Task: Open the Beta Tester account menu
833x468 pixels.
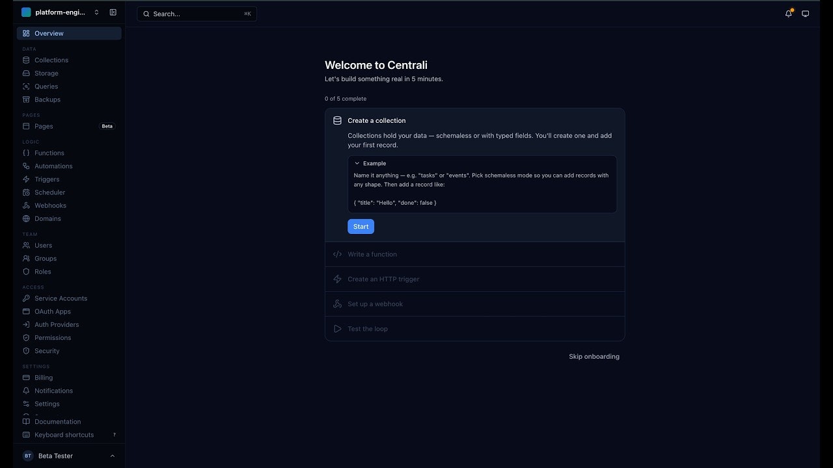Action: pos(68,456)
